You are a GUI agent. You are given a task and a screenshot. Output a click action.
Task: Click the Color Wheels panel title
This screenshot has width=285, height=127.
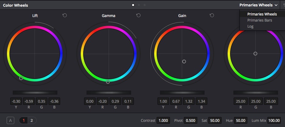click(x=15, y=5)
